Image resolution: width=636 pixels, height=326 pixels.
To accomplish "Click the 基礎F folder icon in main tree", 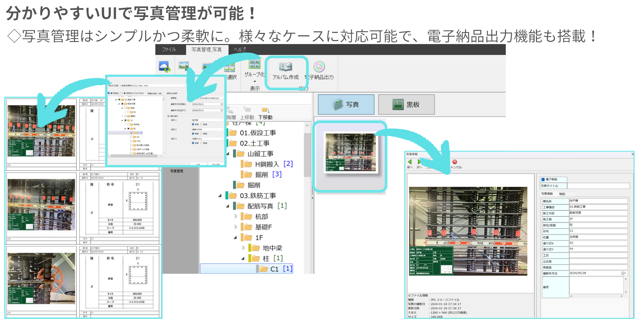I will point(248,227).
